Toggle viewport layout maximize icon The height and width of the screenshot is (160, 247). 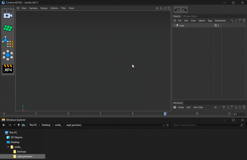point(169,8)
